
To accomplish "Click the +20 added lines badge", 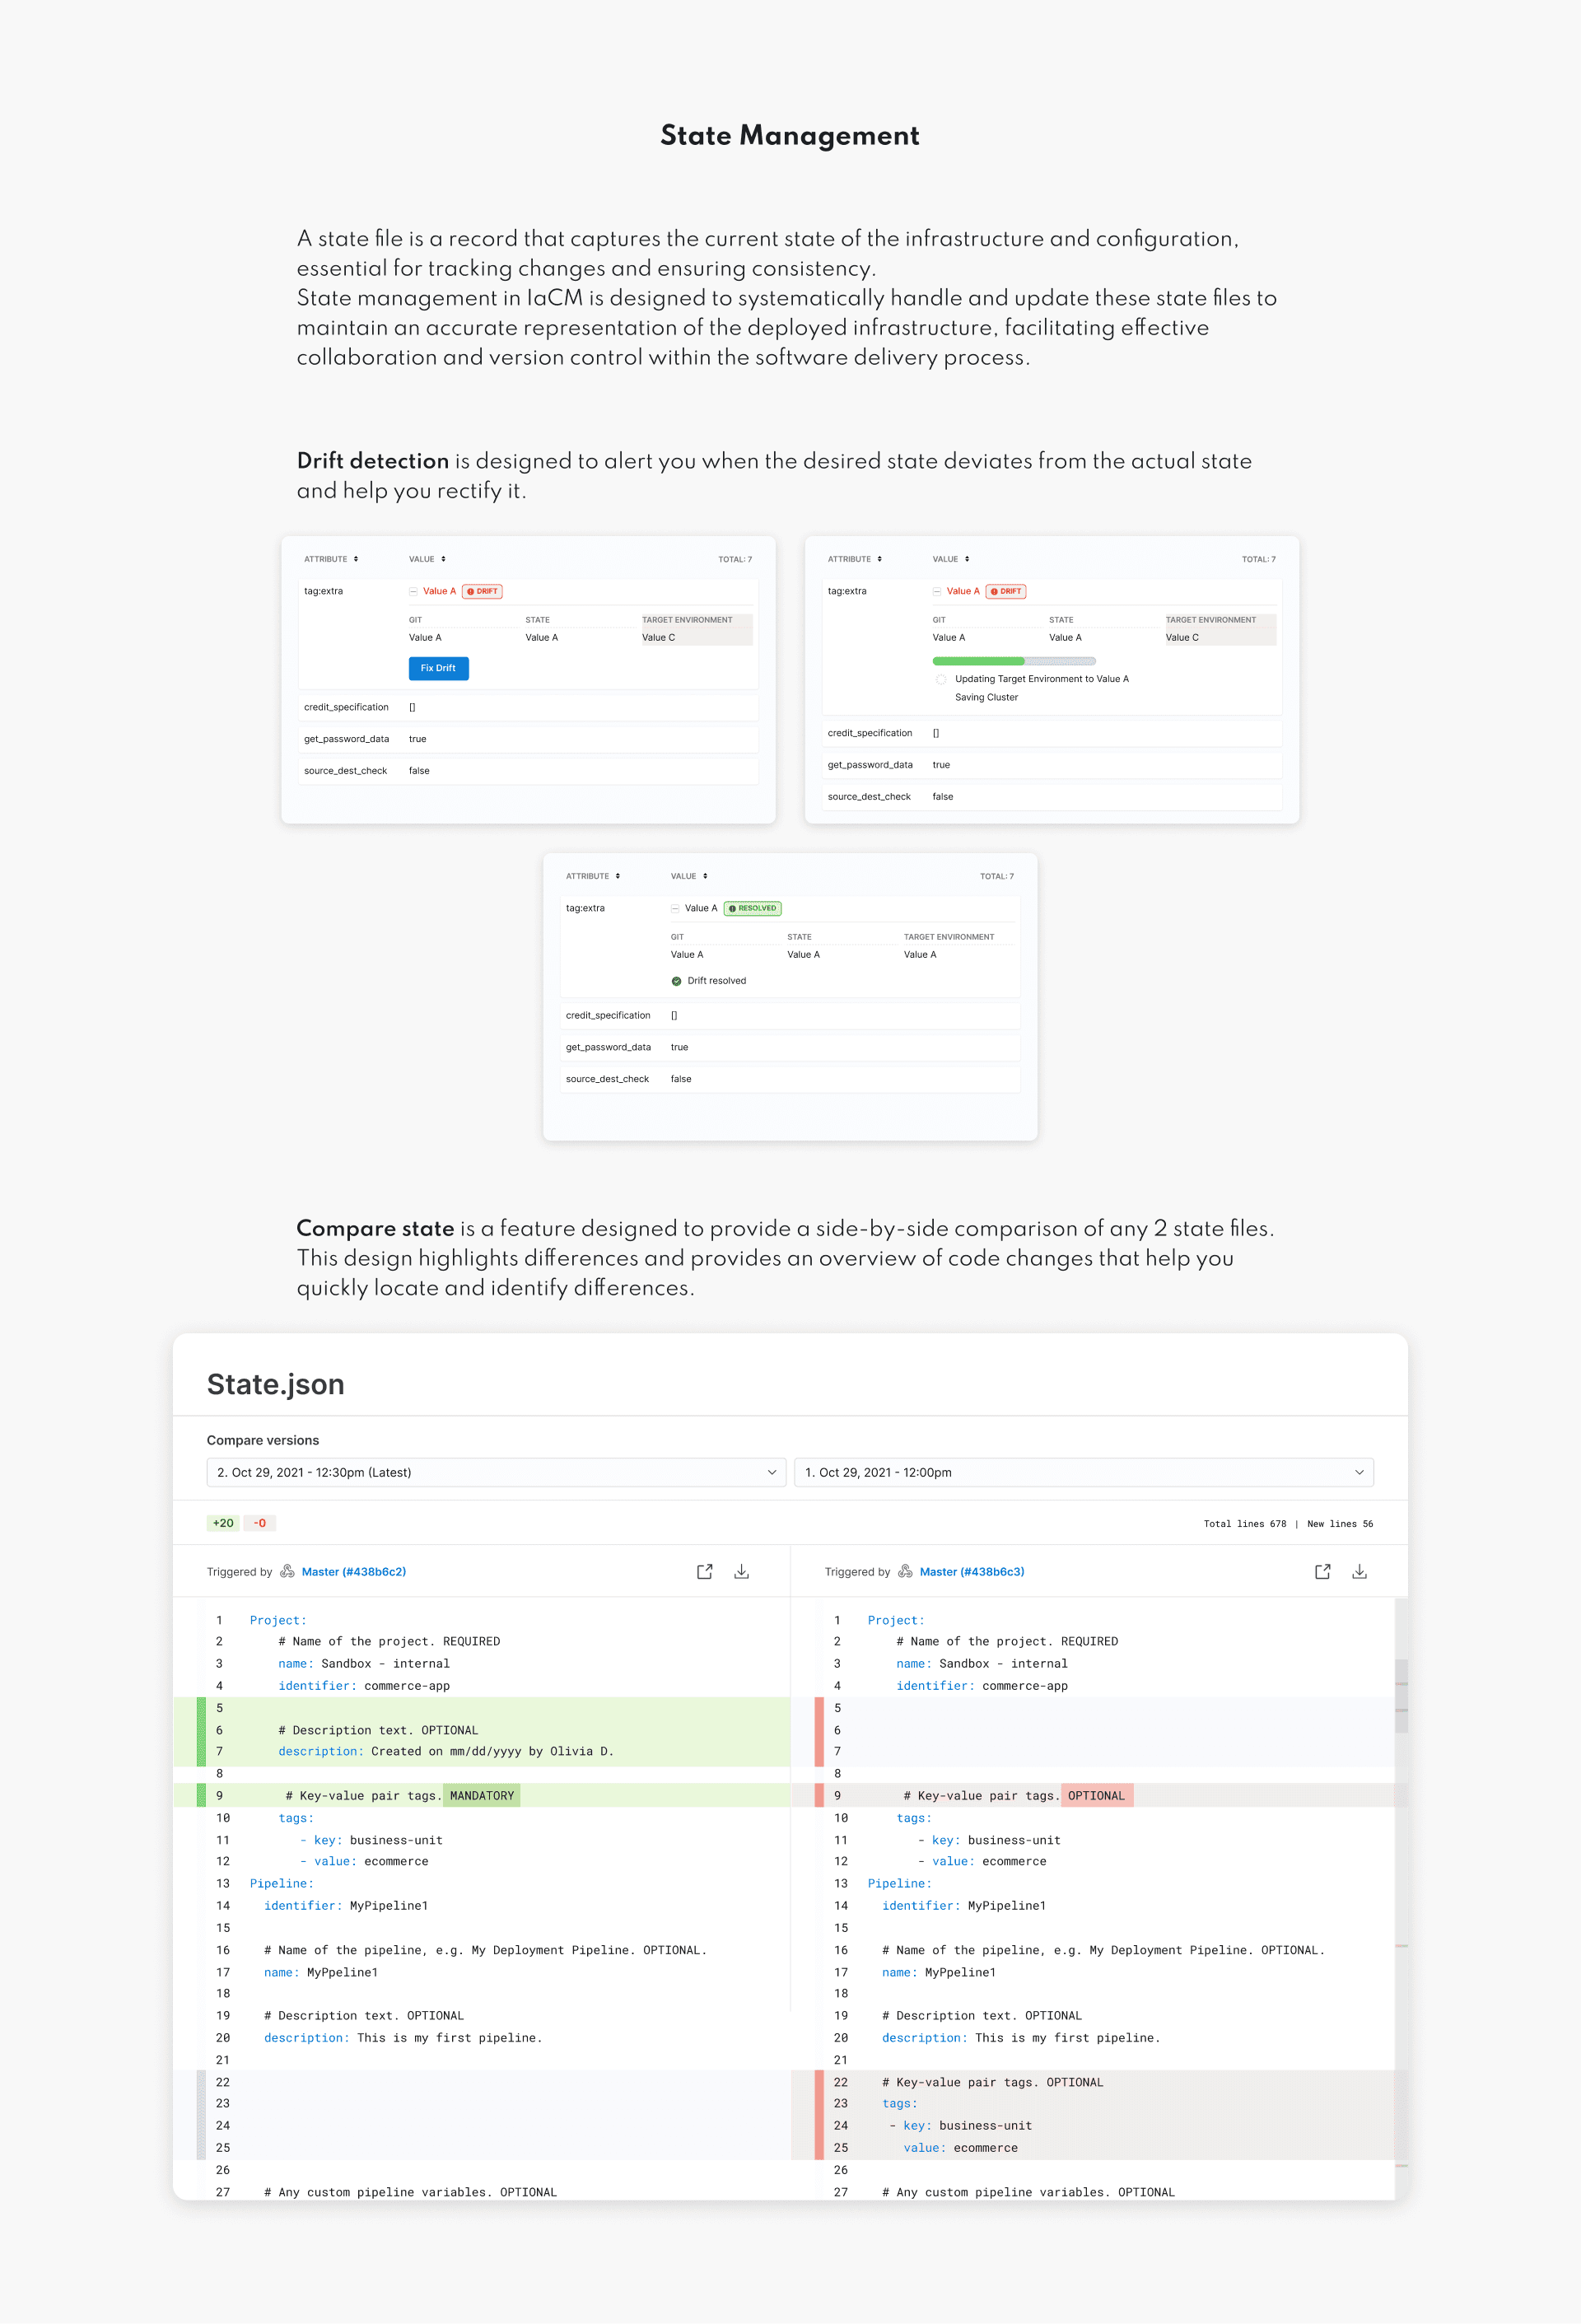I will coord(223,1523).
